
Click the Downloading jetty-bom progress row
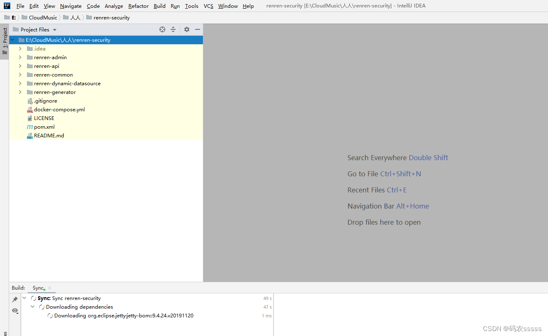(147, 315)
